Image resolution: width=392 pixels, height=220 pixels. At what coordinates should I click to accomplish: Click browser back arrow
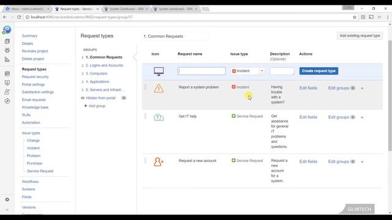click(x=5, y=17)
